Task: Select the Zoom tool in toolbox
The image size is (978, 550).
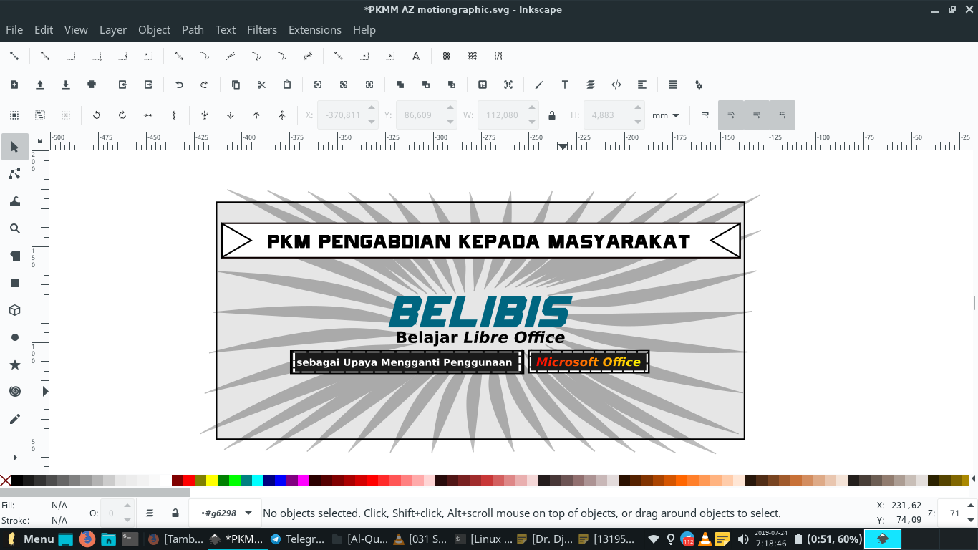Action: (14, 228)
